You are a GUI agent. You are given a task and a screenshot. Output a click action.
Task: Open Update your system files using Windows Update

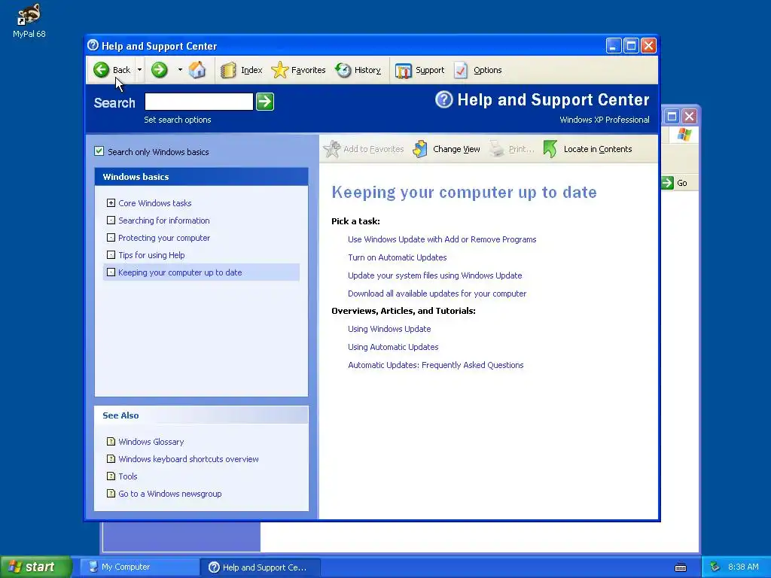click(x=434, y=275)
